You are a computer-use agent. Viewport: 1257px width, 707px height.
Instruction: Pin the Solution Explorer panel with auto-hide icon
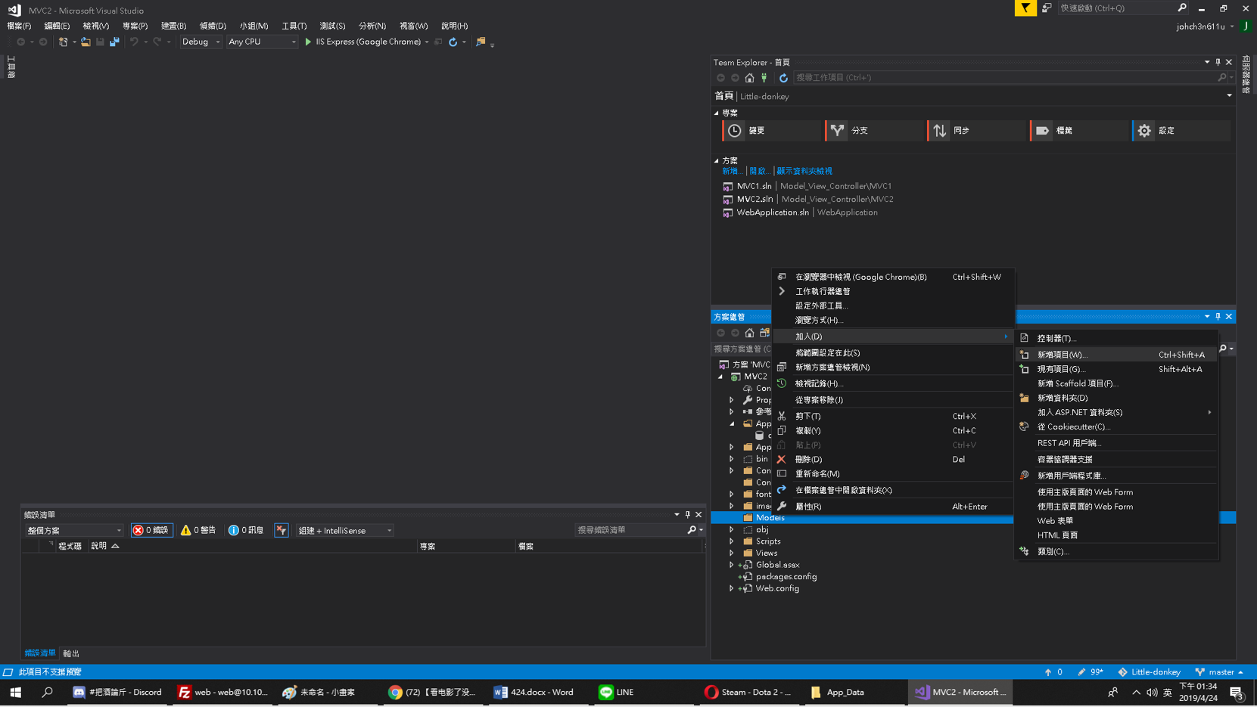coord(1218,317)
